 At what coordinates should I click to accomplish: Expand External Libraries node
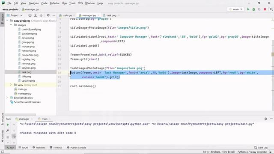pyautogui.click(x=7, y=98)
